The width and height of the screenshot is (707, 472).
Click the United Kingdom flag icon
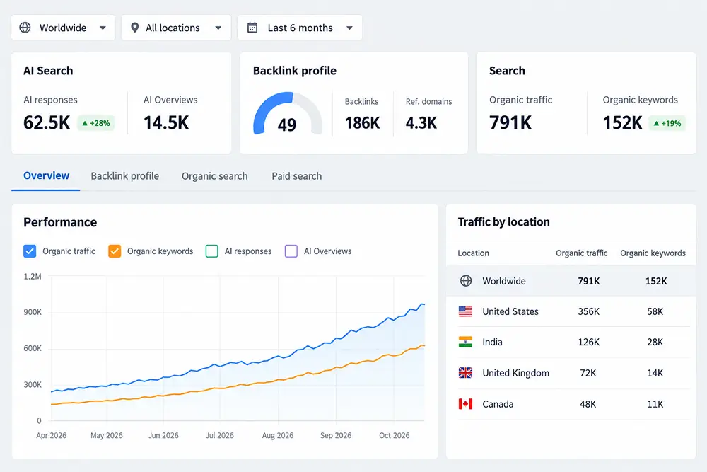pos(465,373)
